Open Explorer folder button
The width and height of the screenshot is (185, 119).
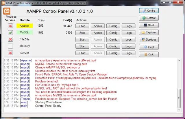(149, 32)
